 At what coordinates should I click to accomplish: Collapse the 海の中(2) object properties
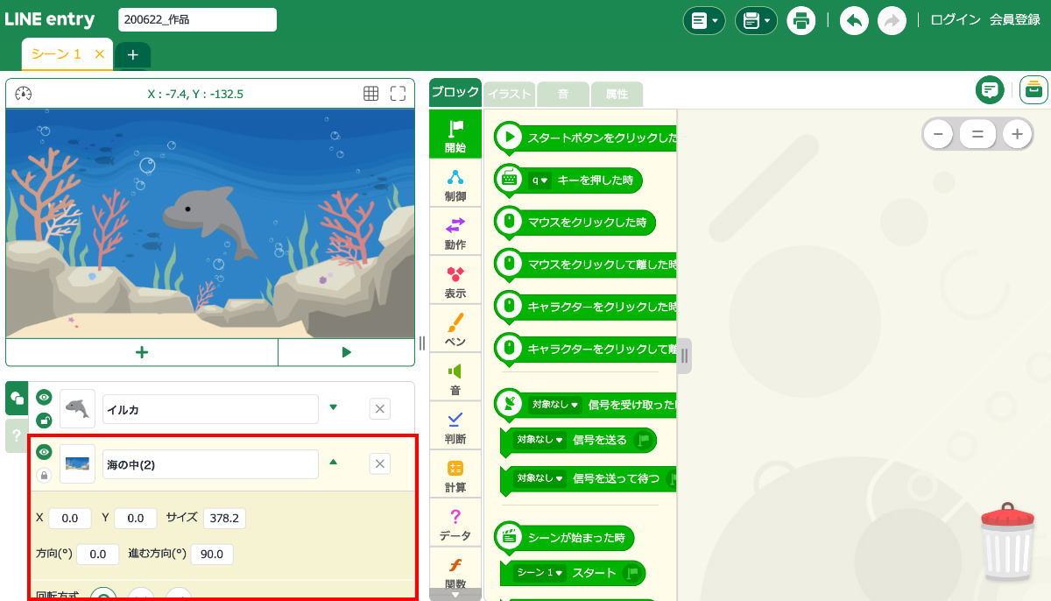333,463
